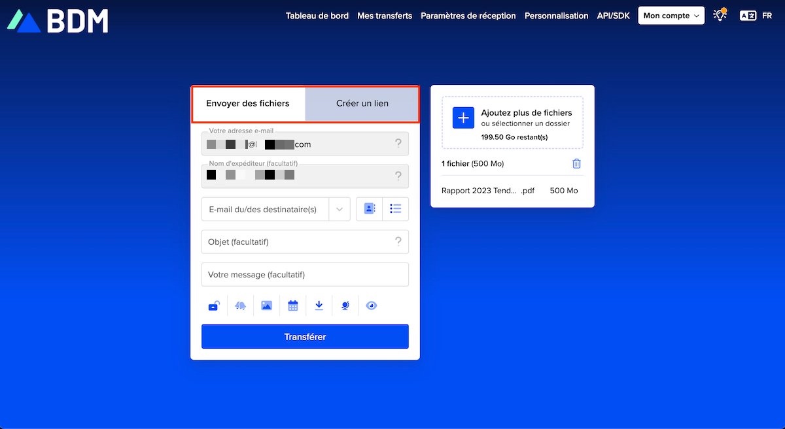Go to Paramètres de réception
Image resolution: width=785 pixels, height=429 pixels.
468,16
